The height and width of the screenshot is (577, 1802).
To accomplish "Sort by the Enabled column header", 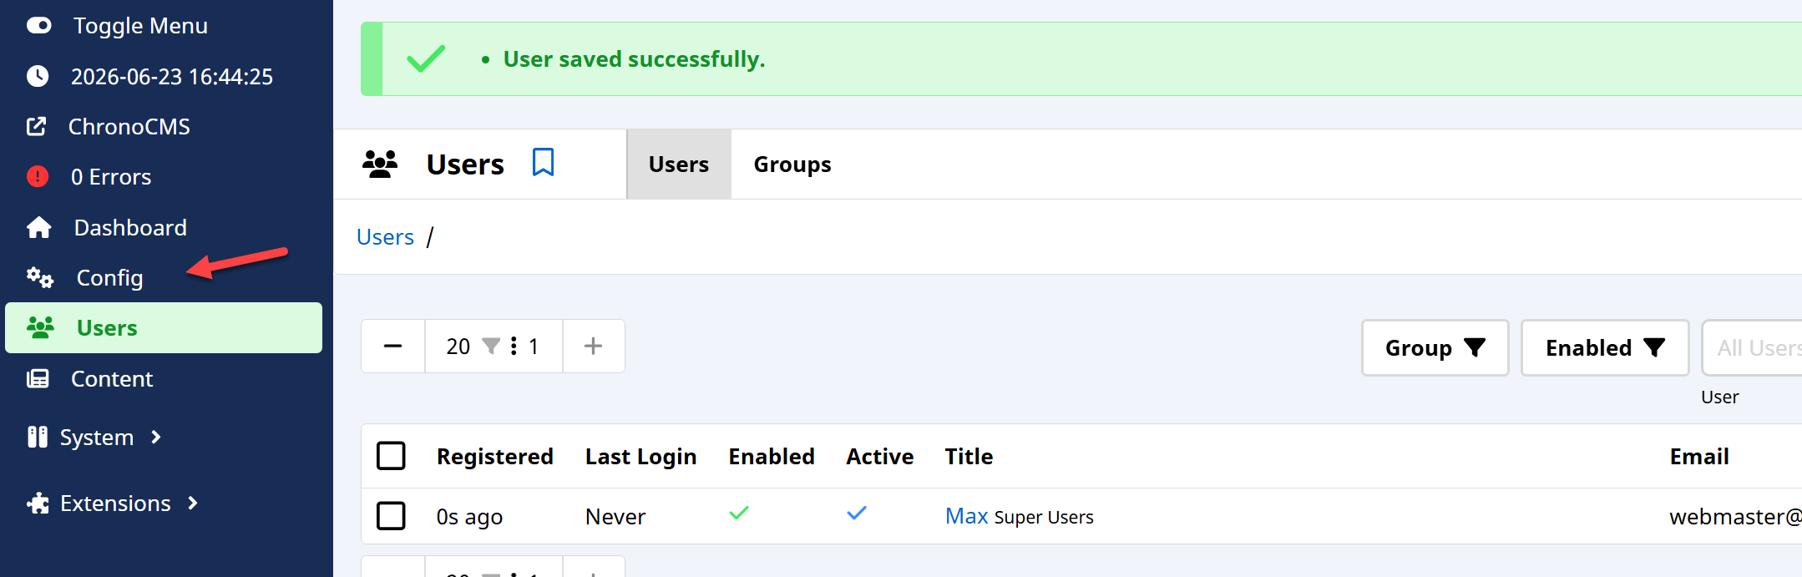I will (x=772, y=456).
